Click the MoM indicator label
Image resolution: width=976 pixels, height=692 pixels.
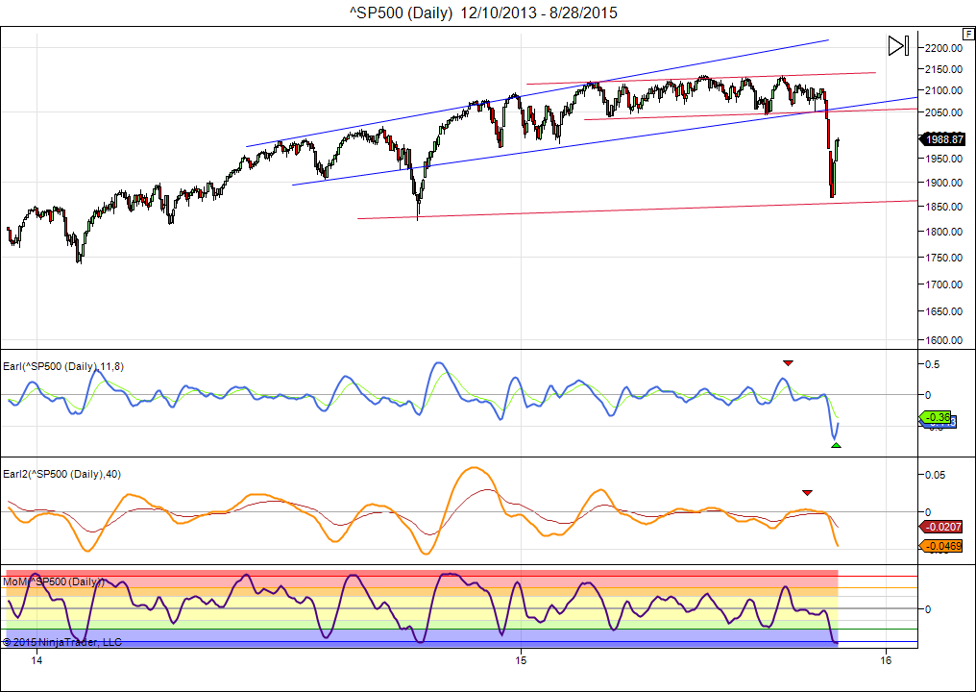(54, 581)
